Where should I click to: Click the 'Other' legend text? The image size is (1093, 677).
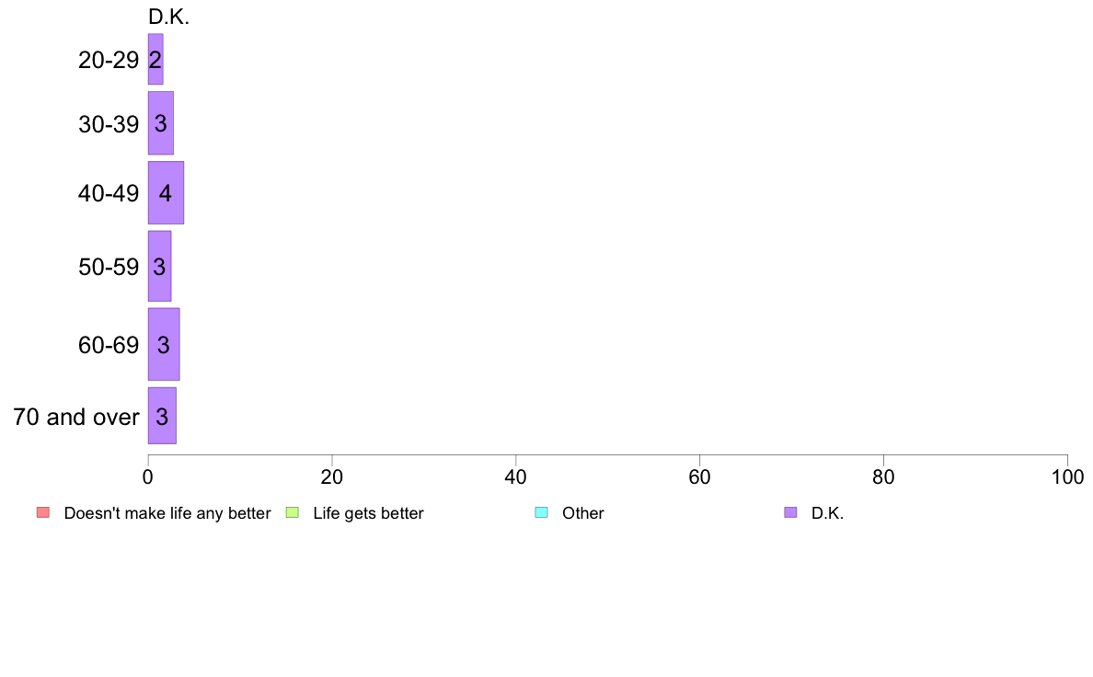(x=582, y=513)
